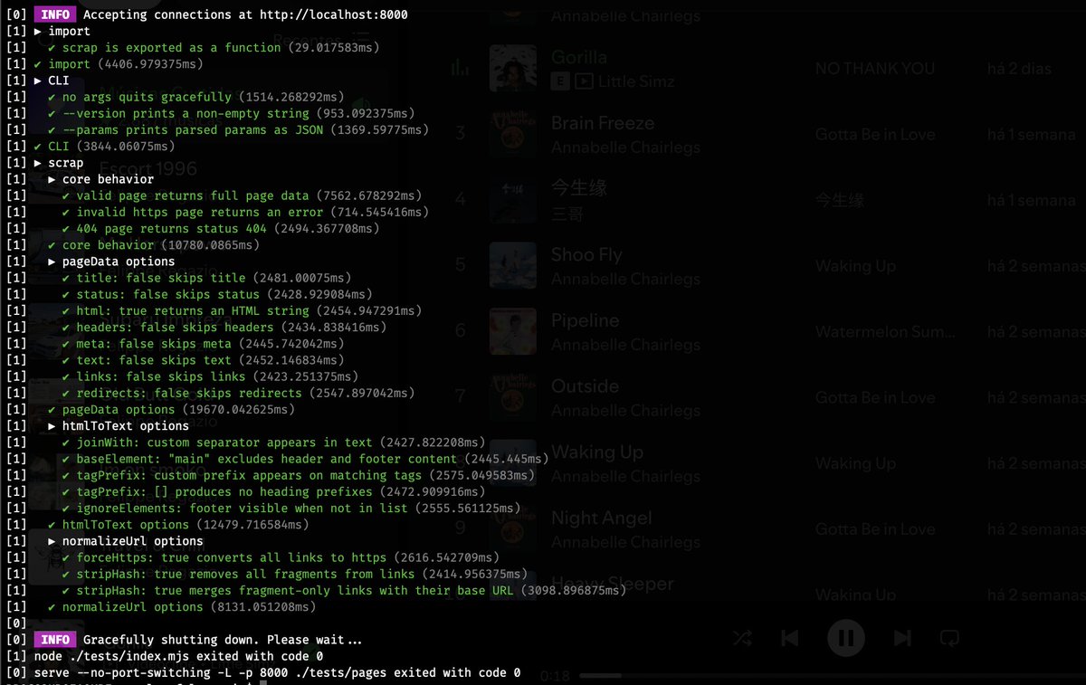Screen dimensions: 1086x685
Task: Click the '▶ CLI' terminal heading
Action: [x=51, y=81]
